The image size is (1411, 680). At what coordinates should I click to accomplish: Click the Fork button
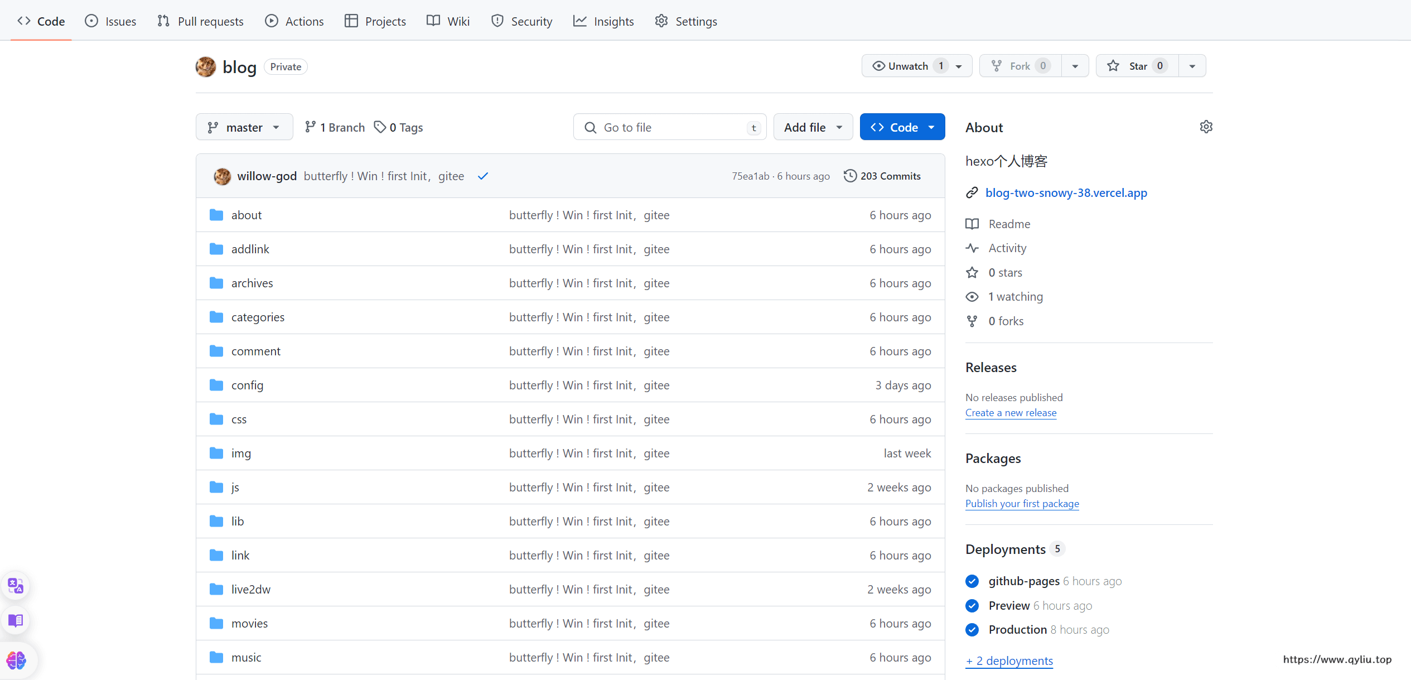coord(1020,66)
